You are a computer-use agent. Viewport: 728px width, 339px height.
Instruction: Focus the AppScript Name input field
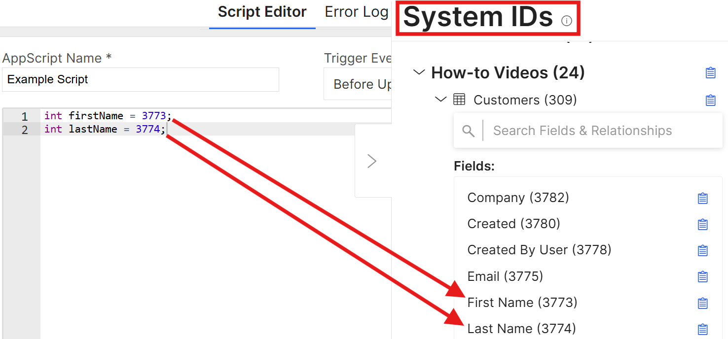[x=141, y=79]
